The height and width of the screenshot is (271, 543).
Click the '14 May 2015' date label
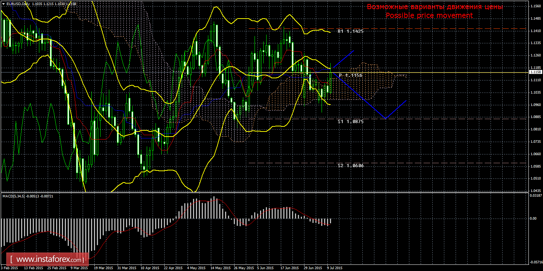pyautogui.click(x=221, y=268)
